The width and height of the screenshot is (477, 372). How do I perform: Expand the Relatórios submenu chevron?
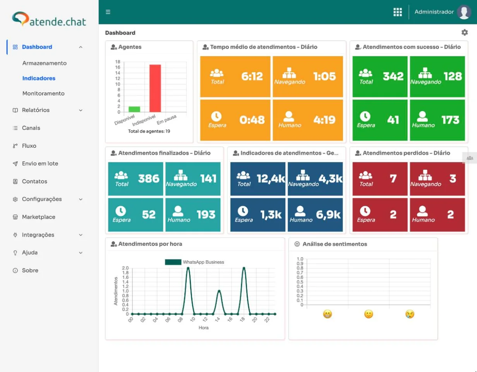coord(81,110)
